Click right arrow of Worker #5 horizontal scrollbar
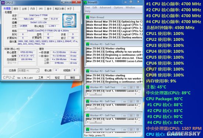Image resolution: width=203 pixels, height=138 pixels. pos(136,94)
